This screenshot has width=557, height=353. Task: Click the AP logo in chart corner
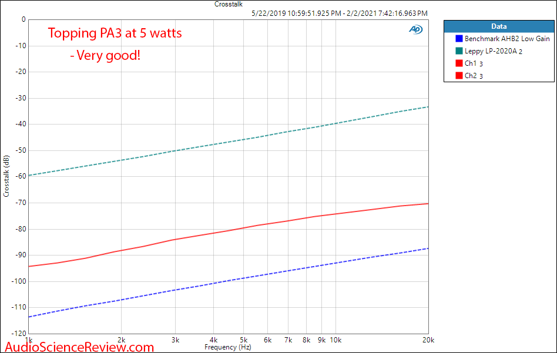[415, 29]
